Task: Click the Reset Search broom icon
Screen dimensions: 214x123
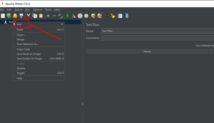Action: (113, 16)
